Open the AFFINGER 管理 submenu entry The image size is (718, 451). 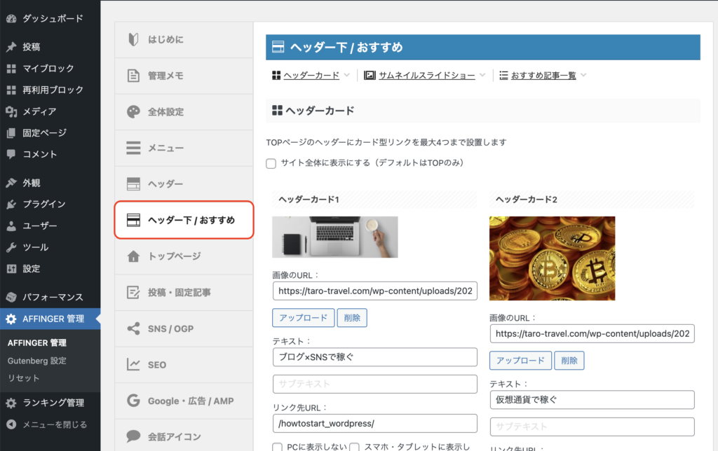(37, 343)
